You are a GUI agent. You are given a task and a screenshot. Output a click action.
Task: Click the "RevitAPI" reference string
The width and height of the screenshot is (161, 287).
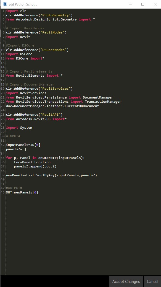point(51,115)
